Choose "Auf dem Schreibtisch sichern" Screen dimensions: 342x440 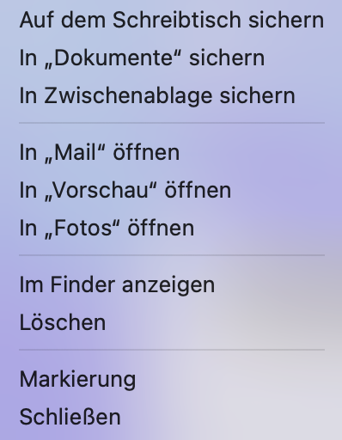(171, 20)
